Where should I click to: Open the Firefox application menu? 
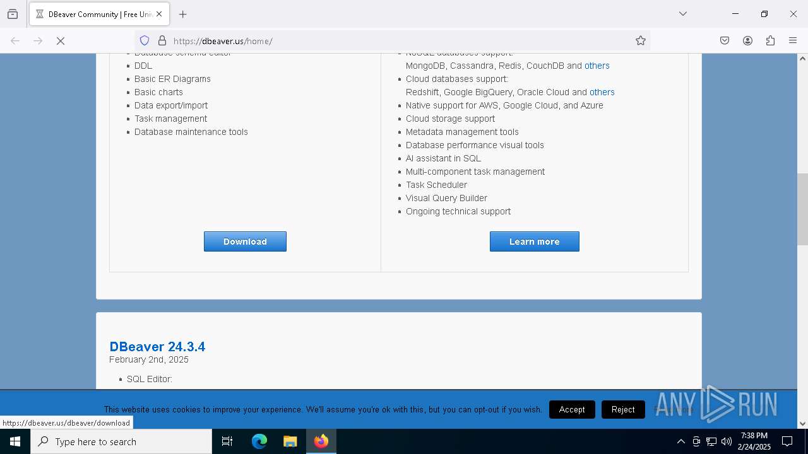click(x=793, y=40)
